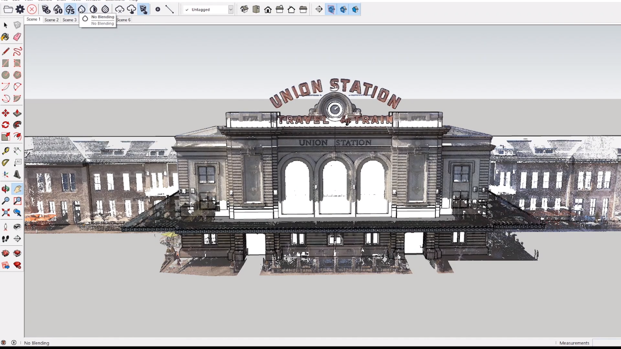Viewport: 621px width, 349px height.
Task: Choose the Make Component tool
Action: (x=17, y=25)
